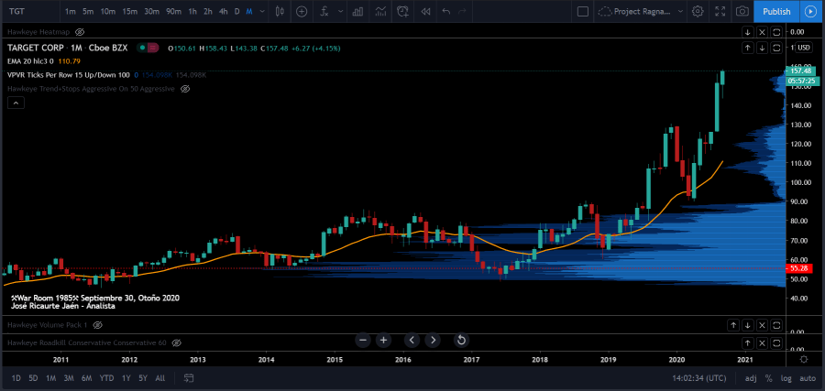Click the compare or add symbol icon
The width and height of the screenshot is (825, 391).
coord(302,11)
